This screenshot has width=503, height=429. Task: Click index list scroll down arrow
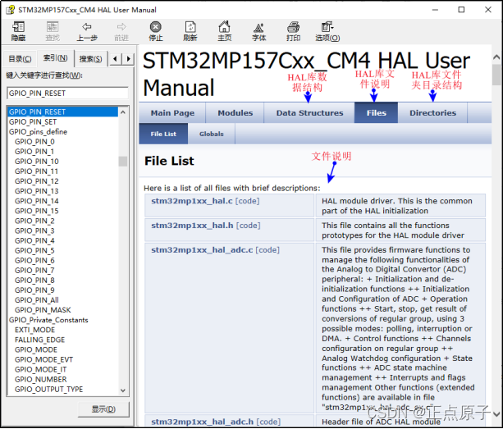point(123,390)
